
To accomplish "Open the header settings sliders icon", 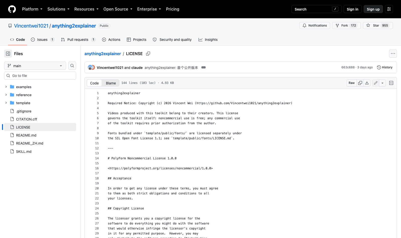I will [389, 9].
